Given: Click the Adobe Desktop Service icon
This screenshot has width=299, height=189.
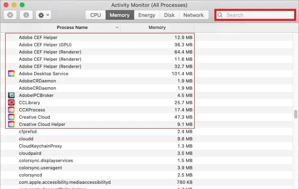Looking at the screenshot, I should click(11, 74).
